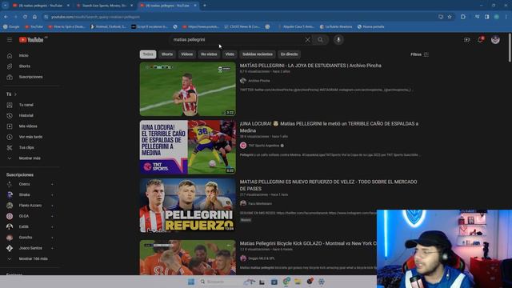Reload the page with the refresh icon
This screenshot has height=288, width=512.
pos(25,17)
